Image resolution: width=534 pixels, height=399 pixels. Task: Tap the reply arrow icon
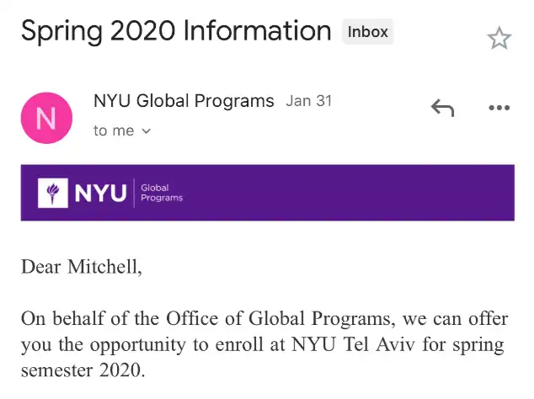[x=442, y=108]
